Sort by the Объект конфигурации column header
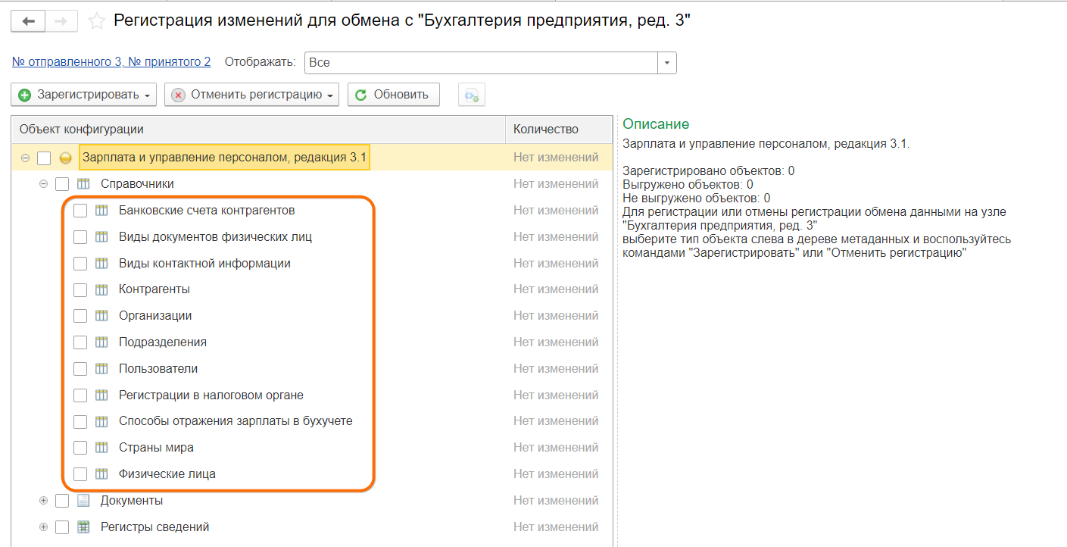The height and width of the screenshot is (547, 1067). [259, 130]
